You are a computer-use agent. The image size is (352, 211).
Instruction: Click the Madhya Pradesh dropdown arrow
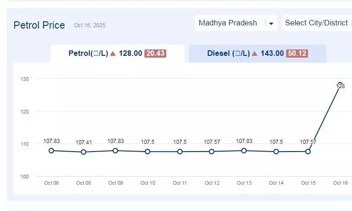click(x=271, y=24)
